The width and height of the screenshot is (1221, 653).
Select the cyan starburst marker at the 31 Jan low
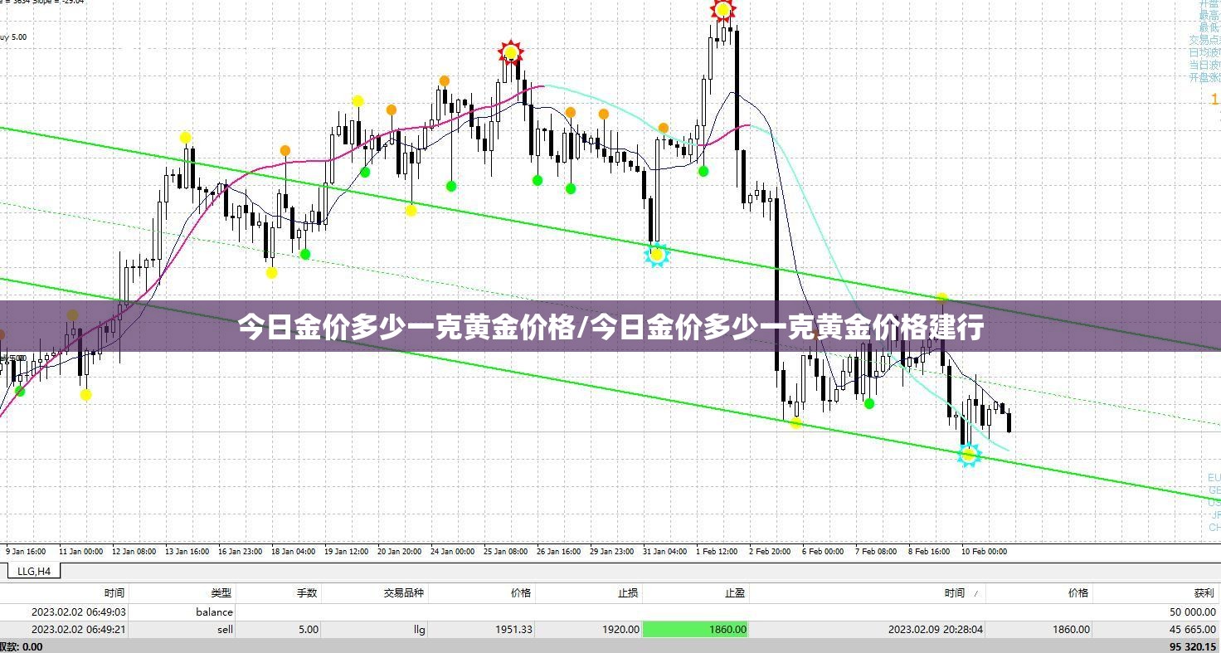click(657, 255)
